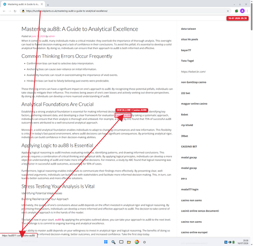Open taskbar Search magnifier
This screenshot has width=253, height=246.
click(113, 242)
